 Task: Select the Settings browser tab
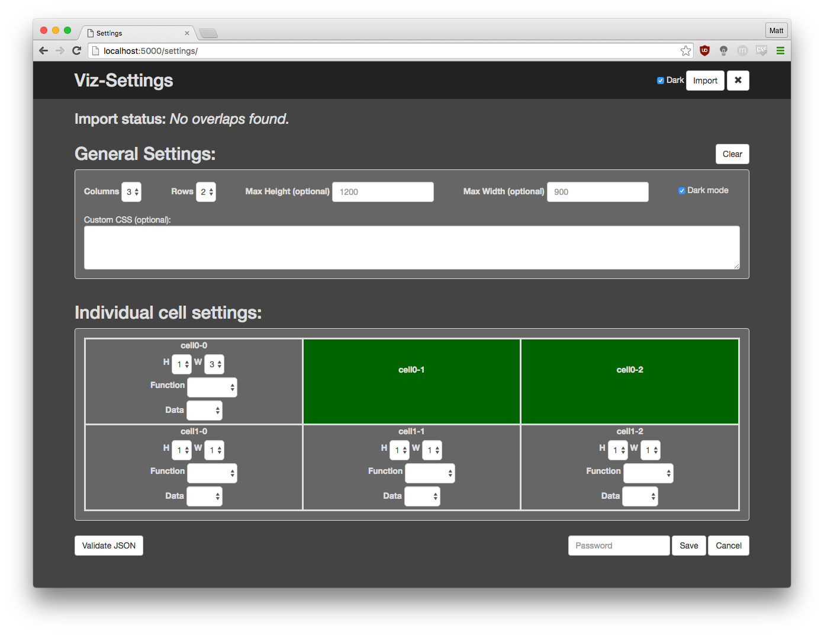point(138,33)
